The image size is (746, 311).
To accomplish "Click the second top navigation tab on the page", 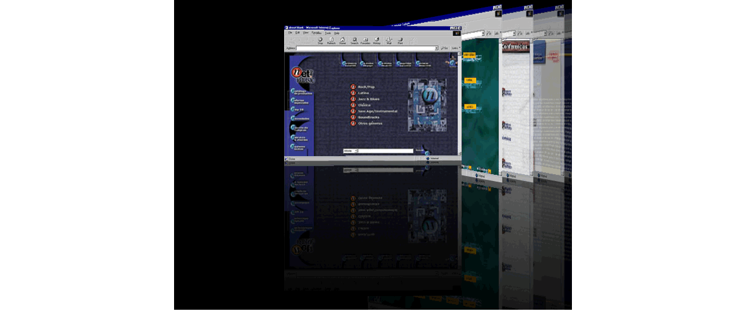I will pyautogui.click(x=367, y=63).
